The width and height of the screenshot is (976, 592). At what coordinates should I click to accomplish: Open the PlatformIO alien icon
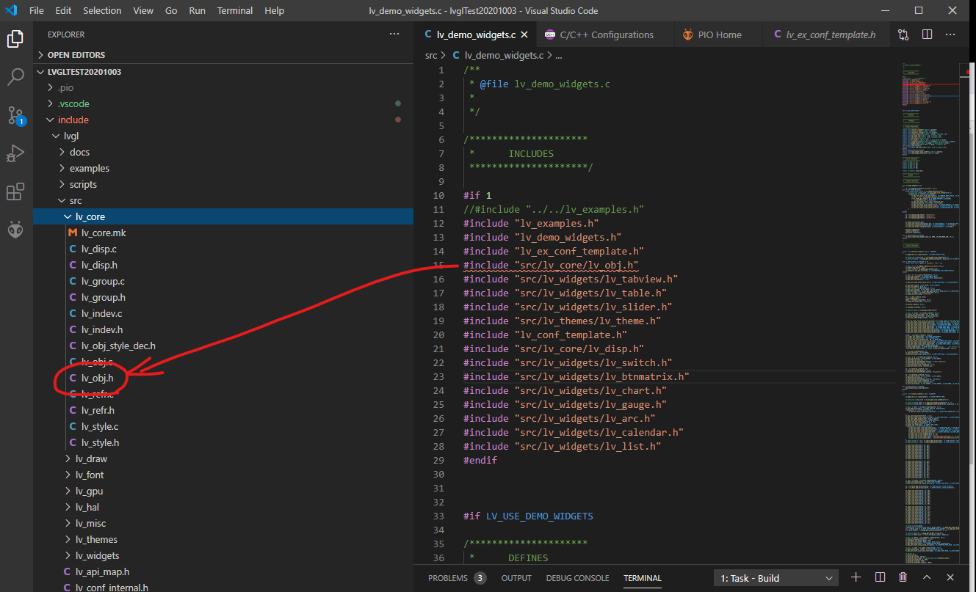pos(15,230)
